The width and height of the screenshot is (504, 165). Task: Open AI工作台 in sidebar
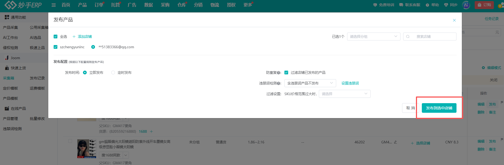(10, 38)
